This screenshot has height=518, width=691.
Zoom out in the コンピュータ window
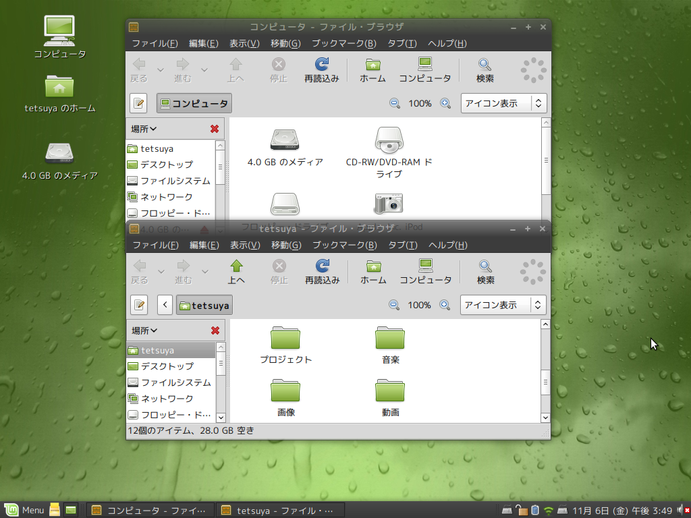[x=395, y=103]
